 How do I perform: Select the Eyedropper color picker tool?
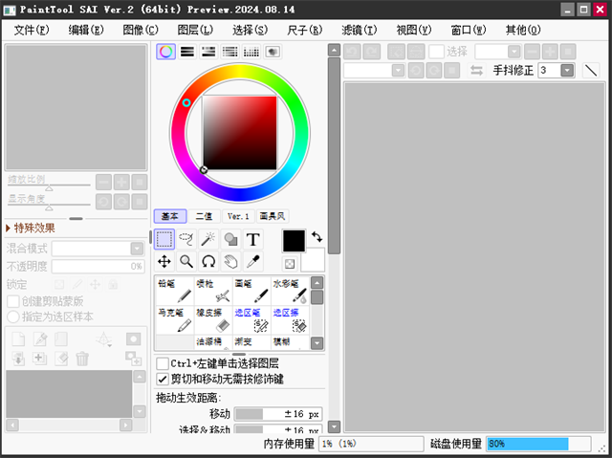(252, 261)
